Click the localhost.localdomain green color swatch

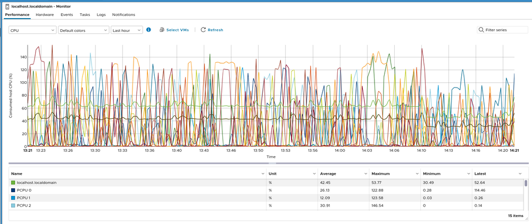point(13,183)
